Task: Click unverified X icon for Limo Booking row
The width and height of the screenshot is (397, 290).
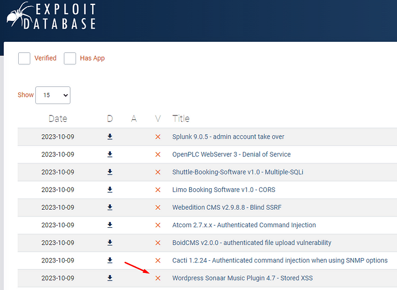Action: click(158, 190)
